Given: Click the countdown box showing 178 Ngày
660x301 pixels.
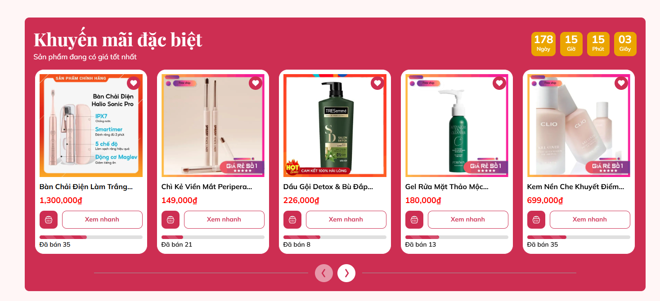Looking at the screenshot, I should [543, 44].
